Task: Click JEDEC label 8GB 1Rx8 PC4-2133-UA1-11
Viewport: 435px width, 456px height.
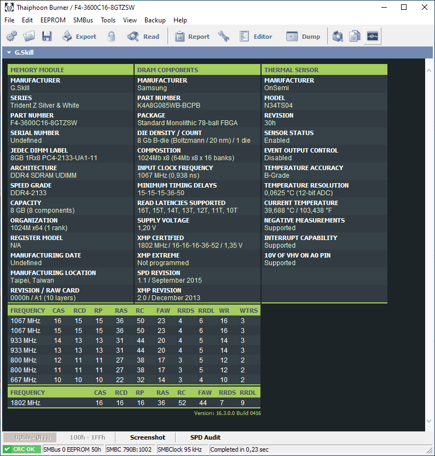Action: point(54,158)
